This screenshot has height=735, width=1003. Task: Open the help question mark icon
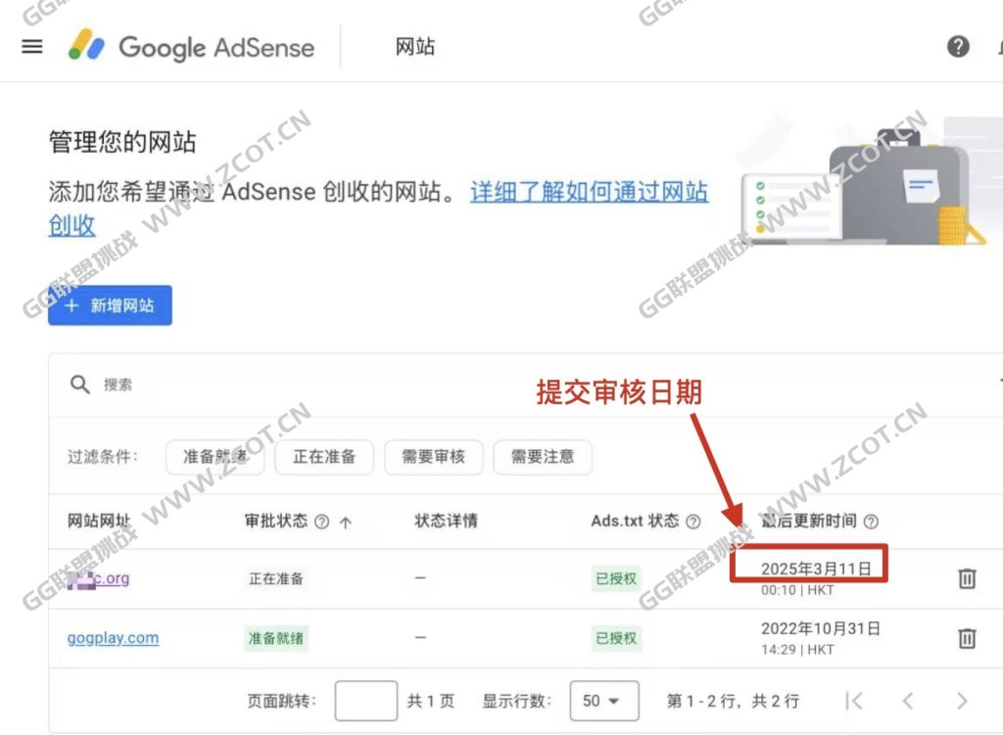(958, 47)
